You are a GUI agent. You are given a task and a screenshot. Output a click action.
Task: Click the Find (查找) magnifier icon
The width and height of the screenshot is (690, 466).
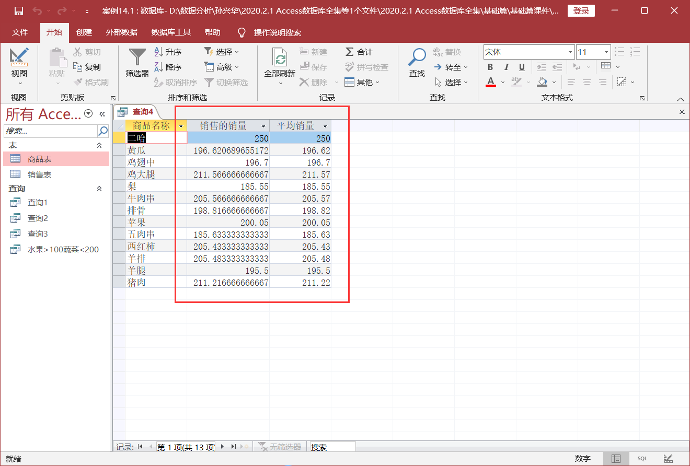[417, 56]
